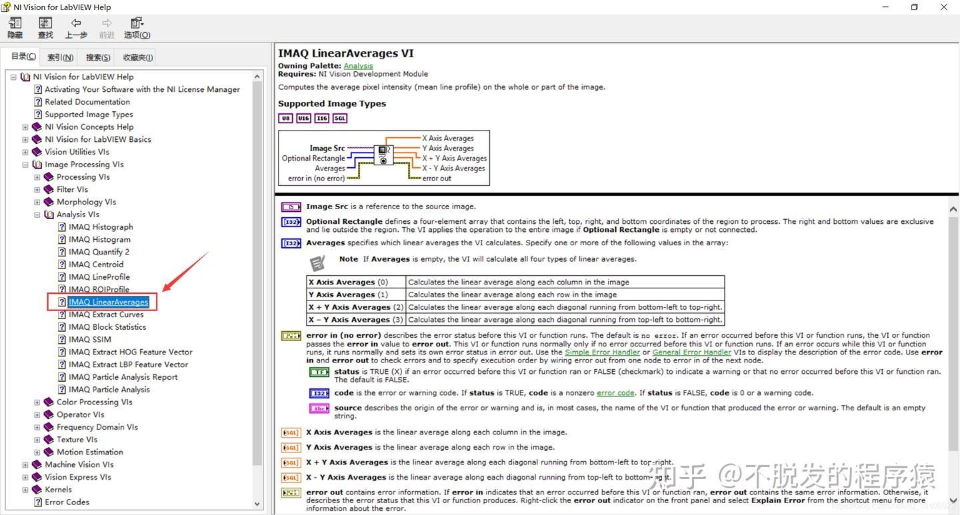
Task: Click the U16 image type icon
Action: (303, 118)
